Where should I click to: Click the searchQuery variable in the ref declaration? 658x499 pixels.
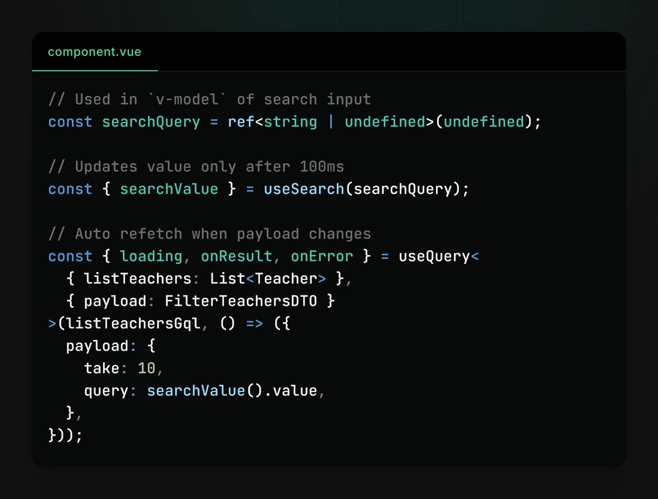[151, 122]
